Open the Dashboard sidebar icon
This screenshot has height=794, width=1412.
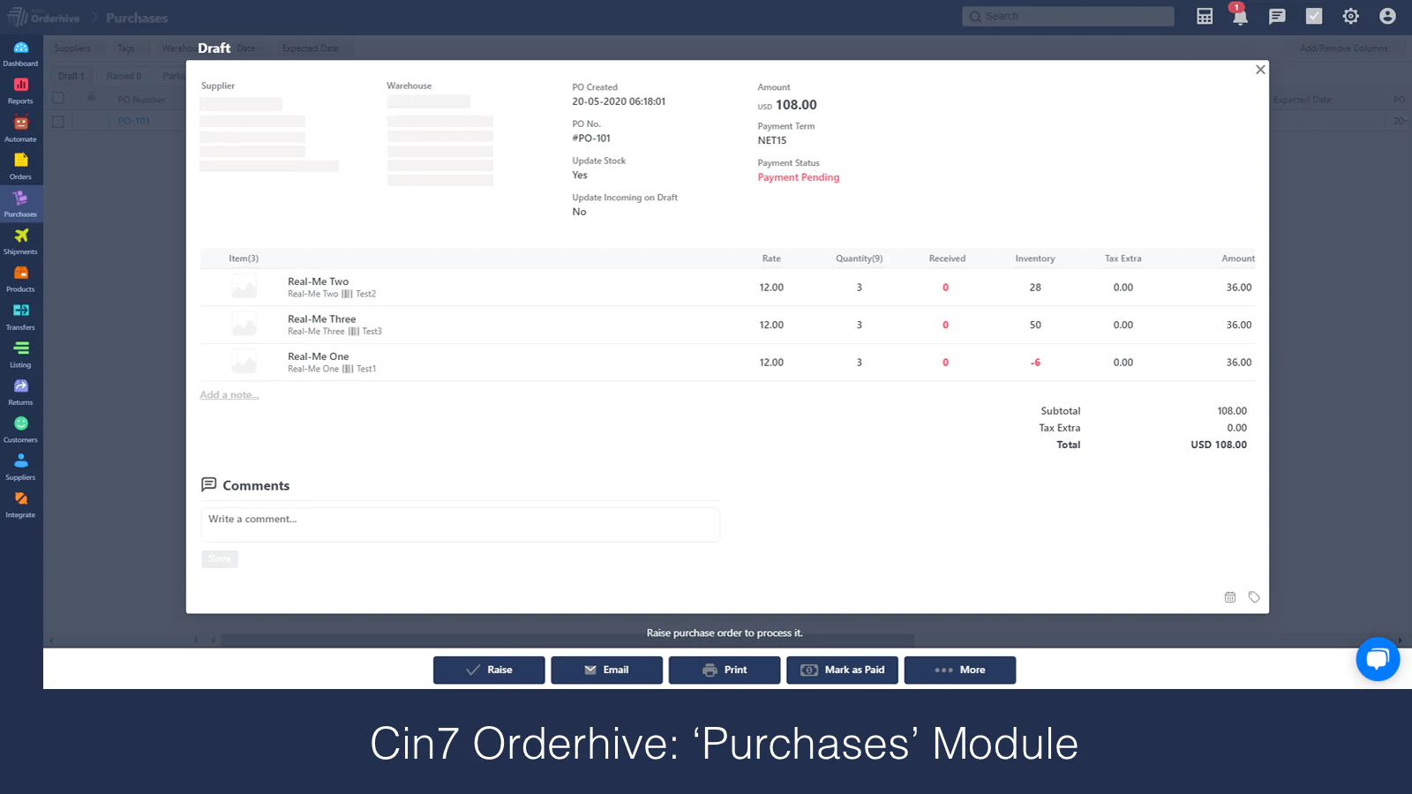(x=20, y=53)
